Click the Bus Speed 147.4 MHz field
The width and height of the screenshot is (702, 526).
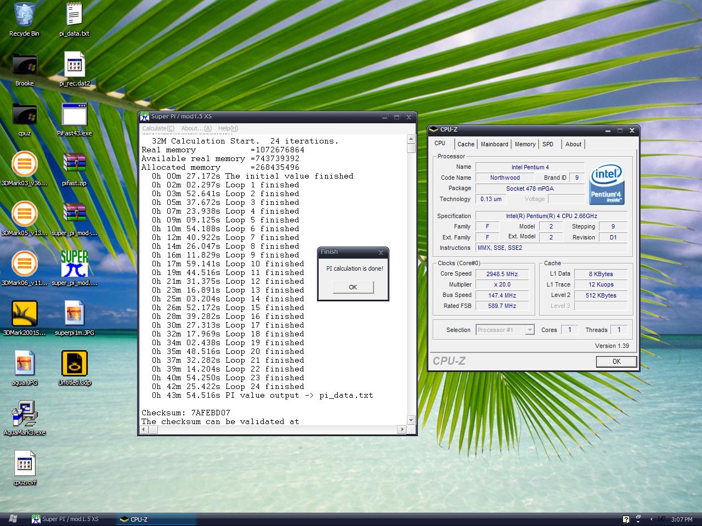[x=502, y=295]
